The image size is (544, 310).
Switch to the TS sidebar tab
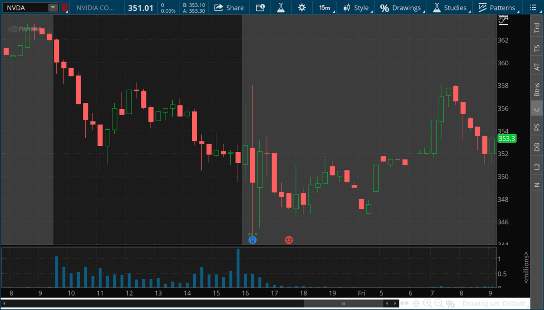537,48
